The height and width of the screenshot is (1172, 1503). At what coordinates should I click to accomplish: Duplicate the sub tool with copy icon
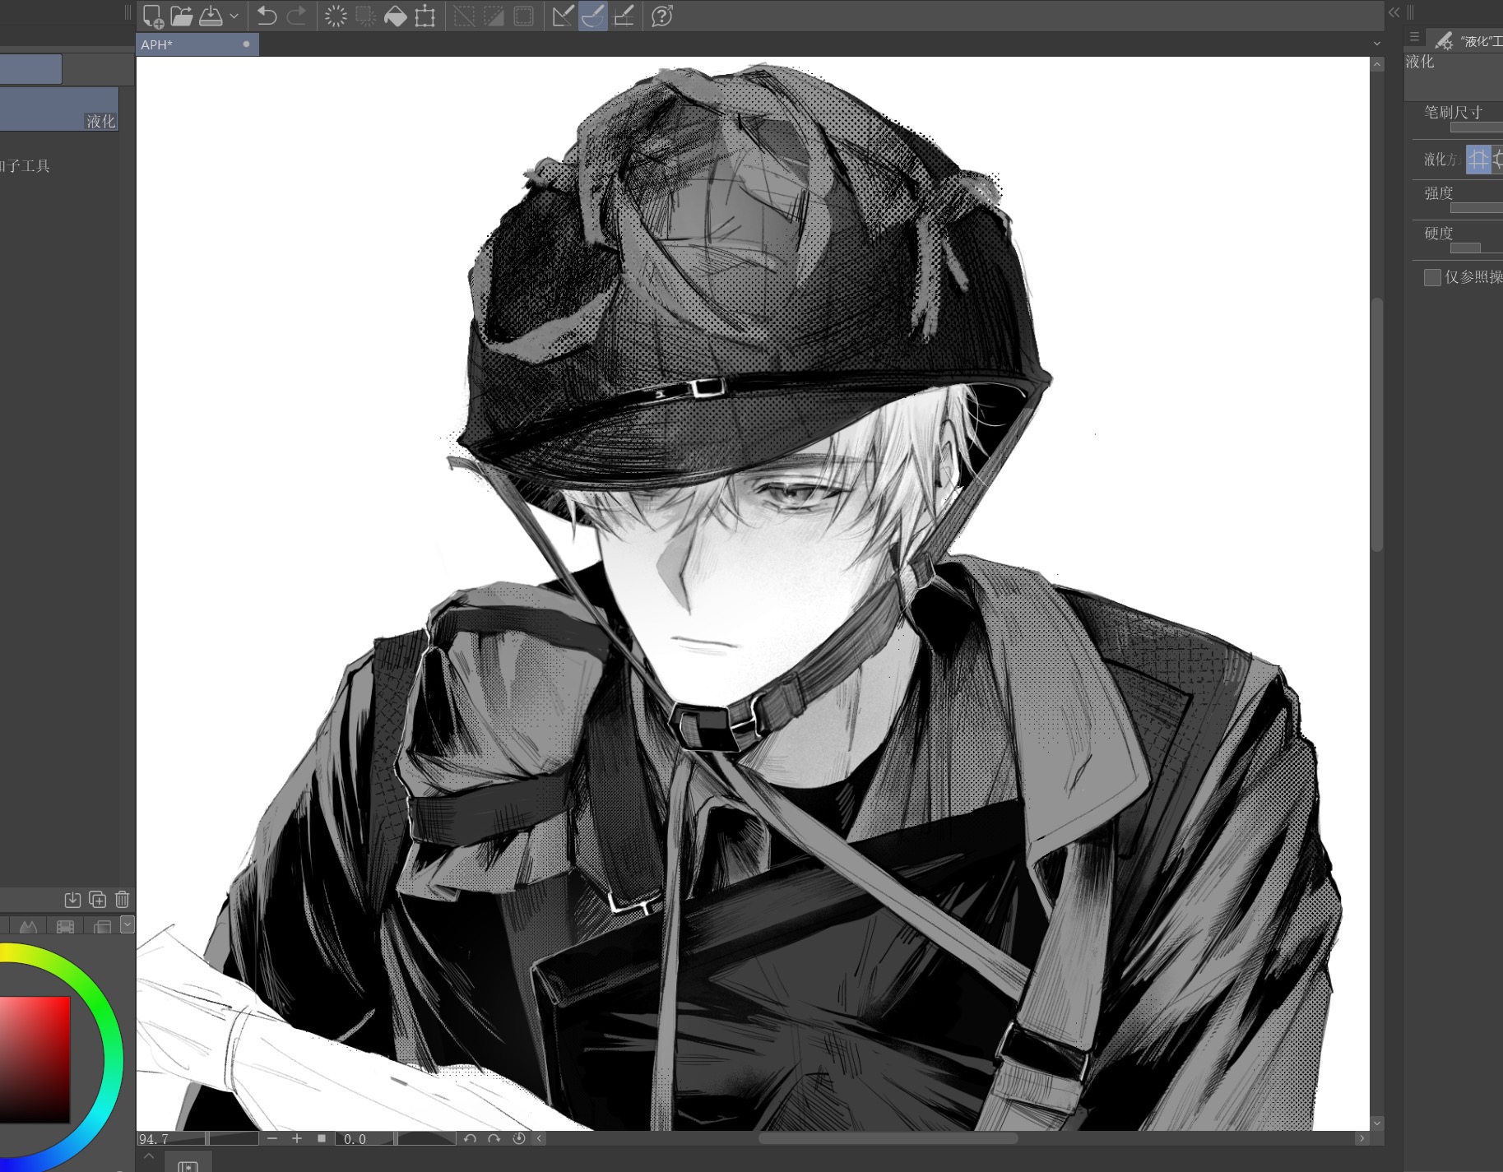coord(97,900)
